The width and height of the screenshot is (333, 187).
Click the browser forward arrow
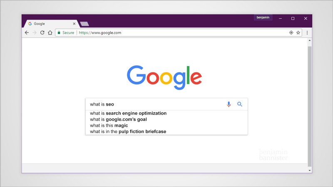pyautogui.click(x=35, y=32)
